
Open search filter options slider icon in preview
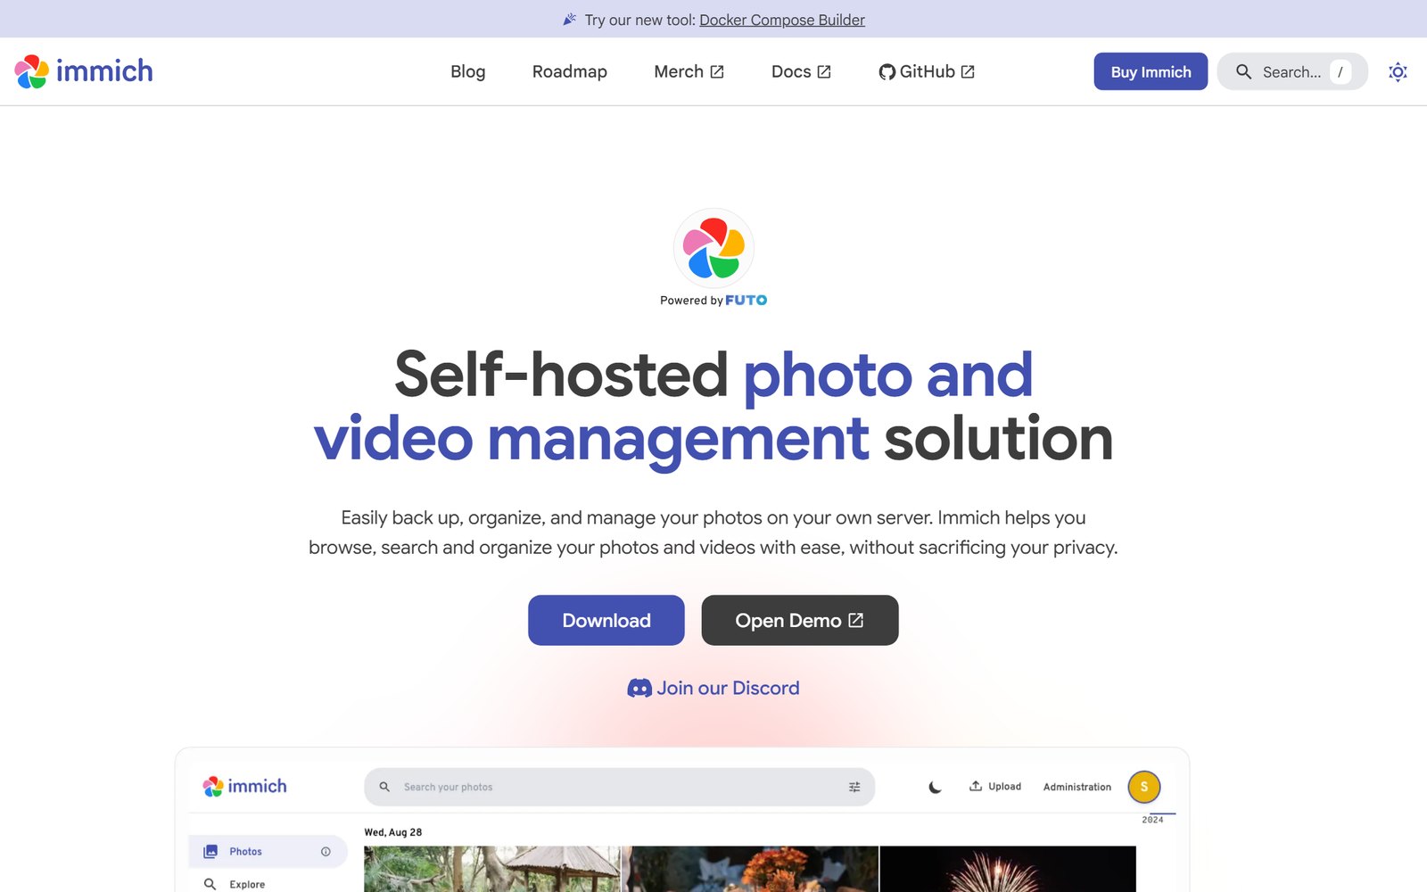[854, 787]
